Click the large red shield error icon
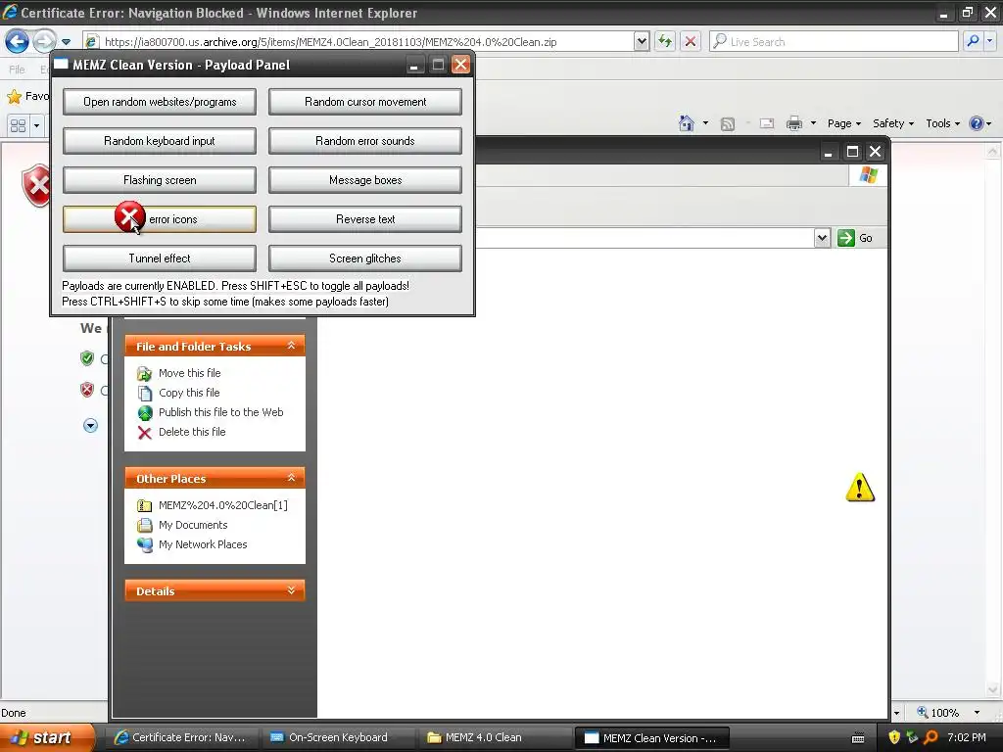The height and width of the screenshot is (752, 1003). (36, 185)
